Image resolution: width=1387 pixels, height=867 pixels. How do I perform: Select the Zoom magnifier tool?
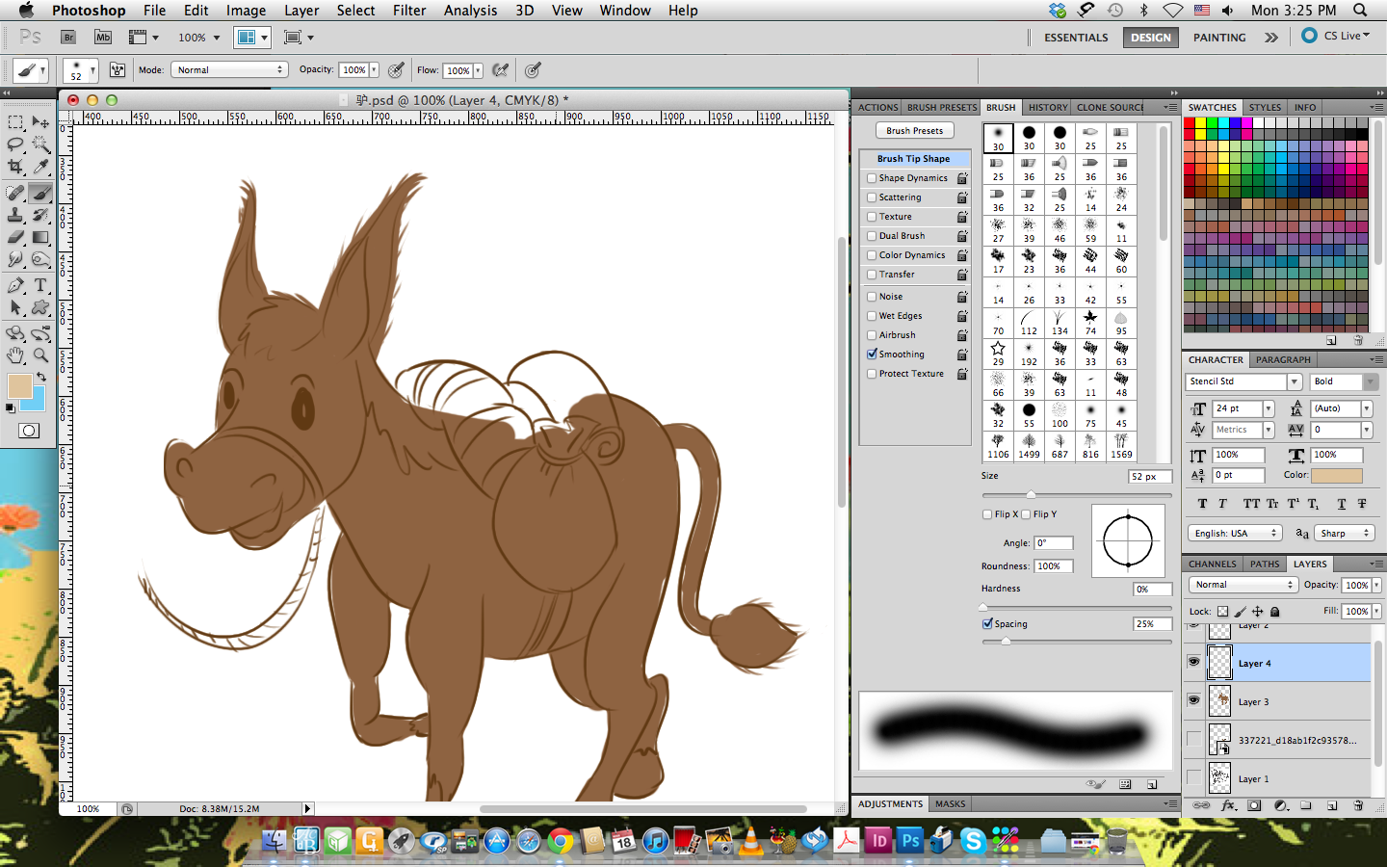point(40,355)
